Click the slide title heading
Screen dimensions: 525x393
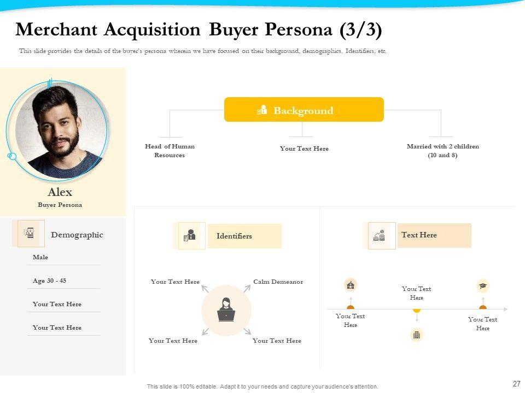(199, 29)
